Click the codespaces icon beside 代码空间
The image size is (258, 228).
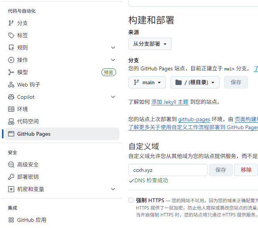(x=11, y=121)
